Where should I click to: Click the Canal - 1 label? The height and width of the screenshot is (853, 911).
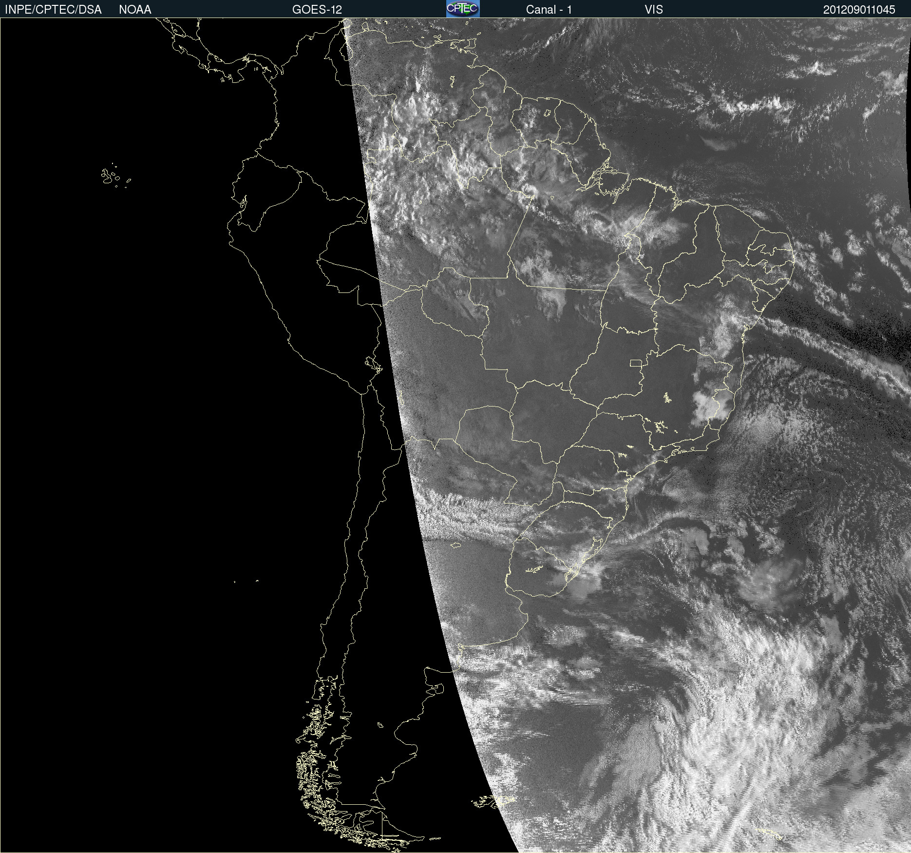pos(549,10)
